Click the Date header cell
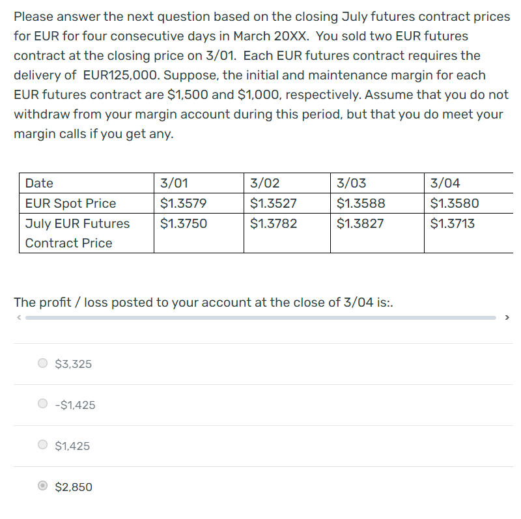Screen dimensions: 521x519 click(39, 183)
